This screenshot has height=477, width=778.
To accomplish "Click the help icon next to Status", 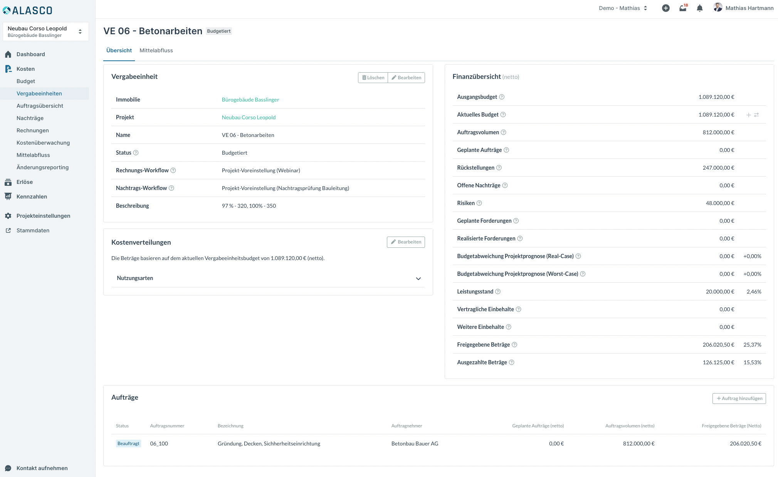I will coord(136,153).
